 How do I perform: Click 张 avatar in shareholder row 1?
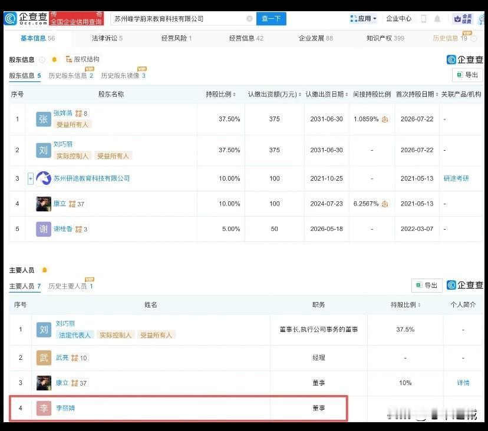click(x=43, y=119)
